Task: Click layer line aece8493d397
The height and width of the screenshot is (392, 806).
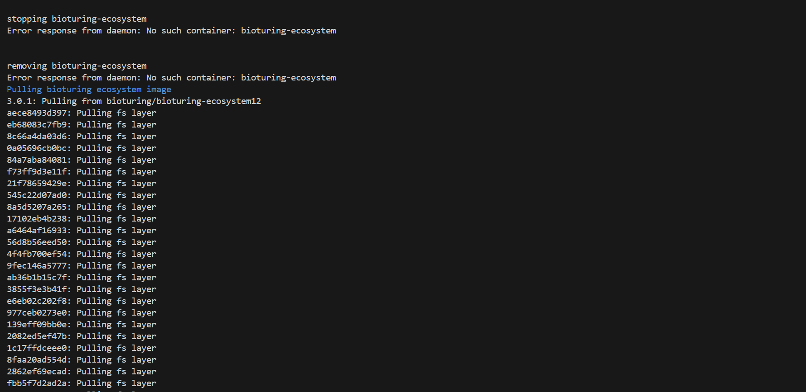Action: (x=82, y=113)
